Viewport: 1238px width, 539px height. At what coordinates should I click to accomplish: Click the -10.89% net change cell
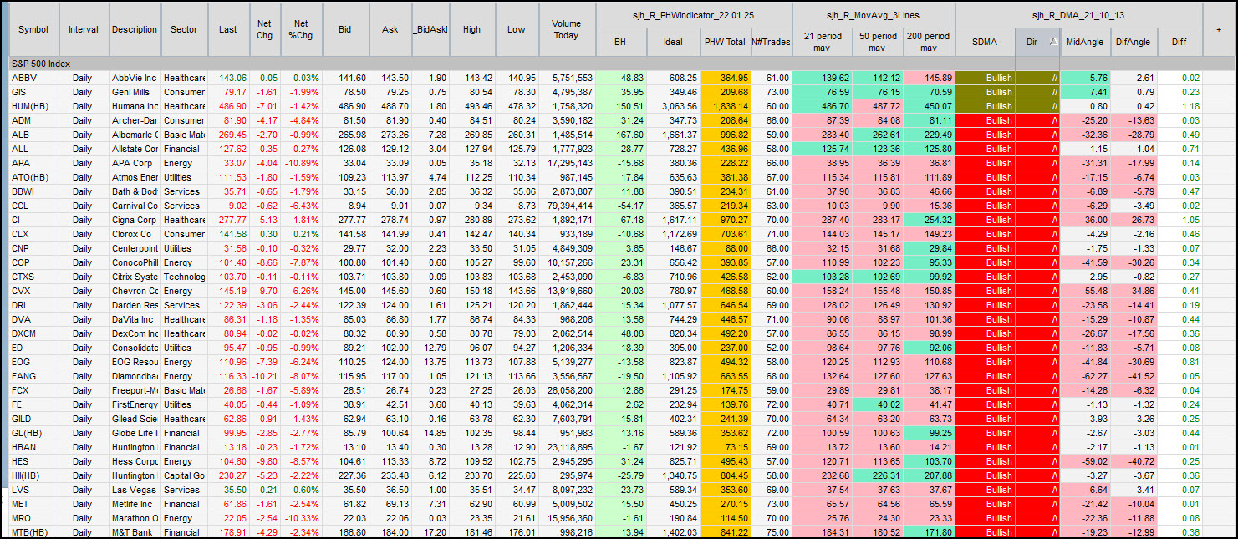302,163
